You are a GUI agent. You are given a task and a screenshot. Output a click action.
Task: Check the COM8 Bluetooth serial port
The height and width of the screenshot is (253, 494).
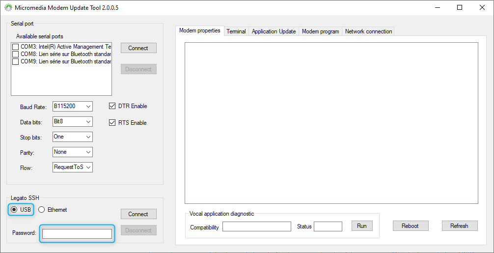pyautogui.click(x=16, y=54)
